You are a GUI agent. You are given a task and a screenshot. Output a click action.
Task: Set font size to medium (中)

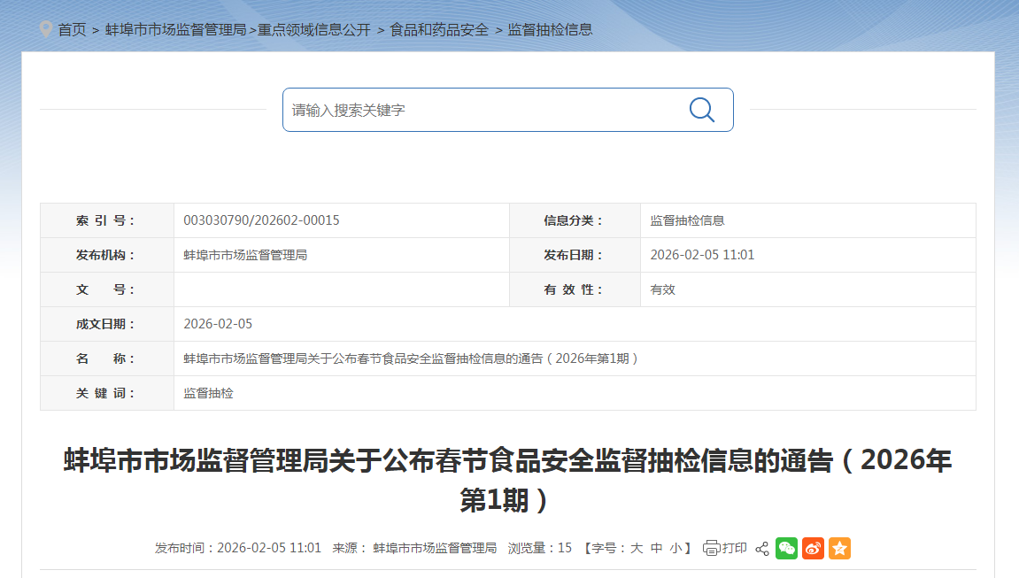point(655,548)
